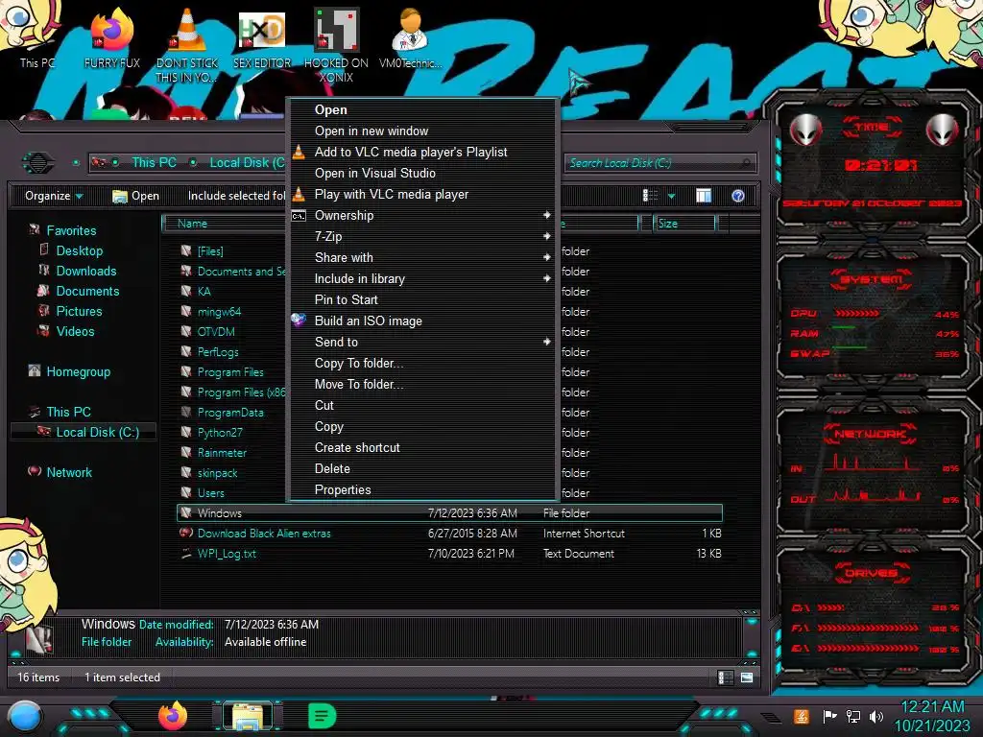Select the VMOTechnic desktop icon
Screen dimensions: 983x737
410,37
